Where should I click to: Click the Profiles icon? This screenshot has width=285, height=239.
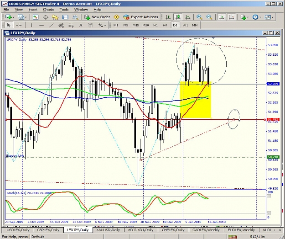(x=21, y=17)
